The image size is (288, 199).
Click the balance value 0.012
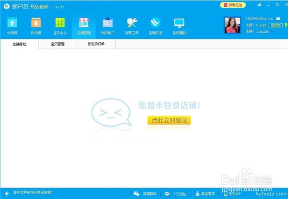tap(261, 25)
